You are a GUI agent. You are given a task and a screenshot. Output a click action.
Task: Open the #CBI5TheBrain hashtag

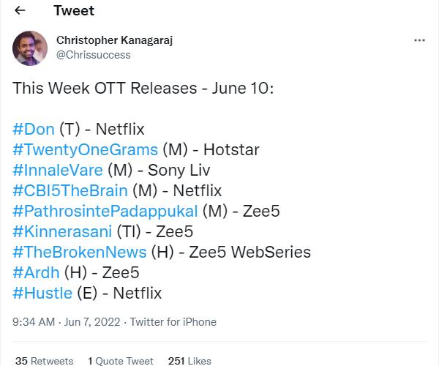[x=70, y=190]
